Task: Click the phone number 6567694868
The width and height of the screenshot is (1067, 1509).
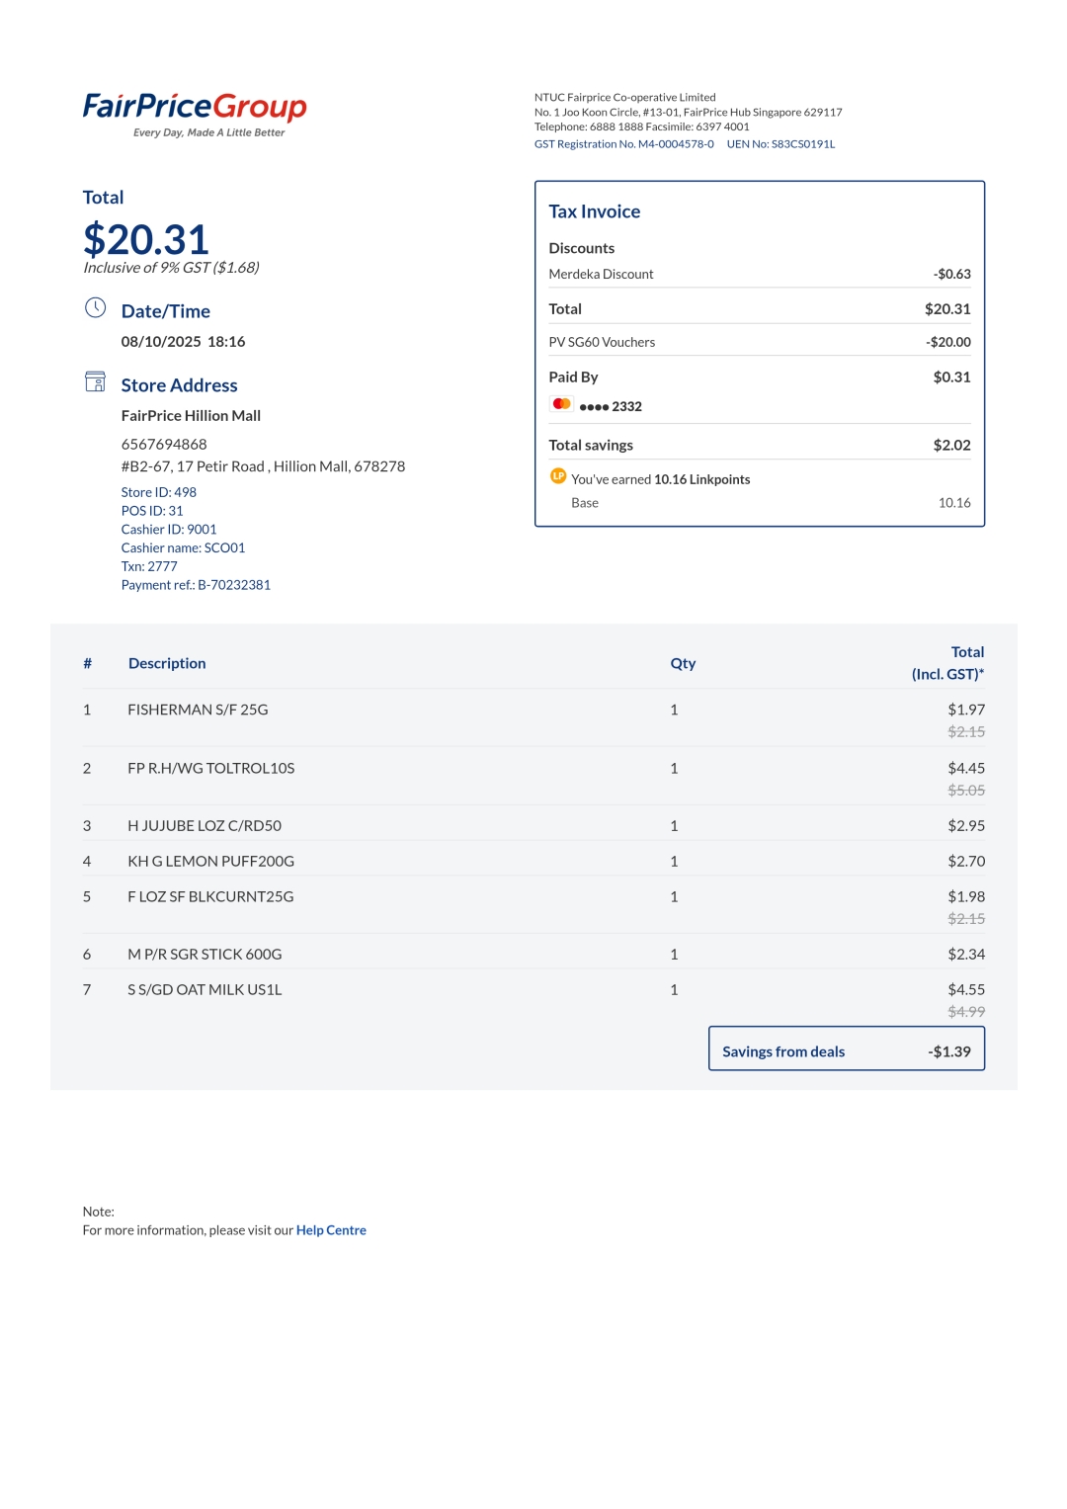Action: point(164,445)
